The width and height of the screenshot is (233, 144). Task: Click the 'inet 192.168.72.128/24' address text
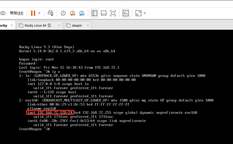50,112
